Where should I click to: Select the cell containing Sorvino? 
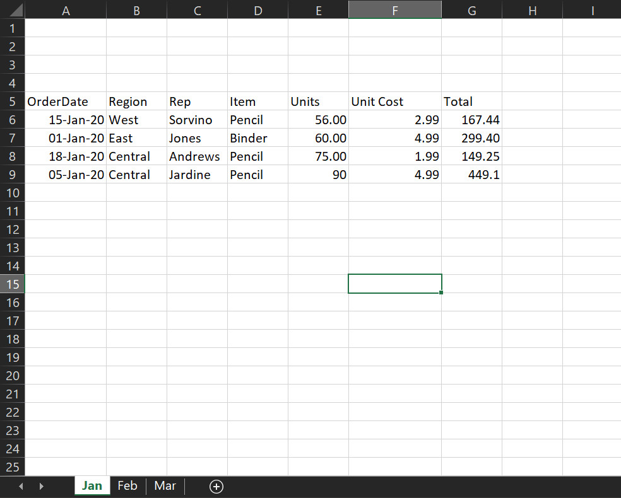[x=196, y=120]
